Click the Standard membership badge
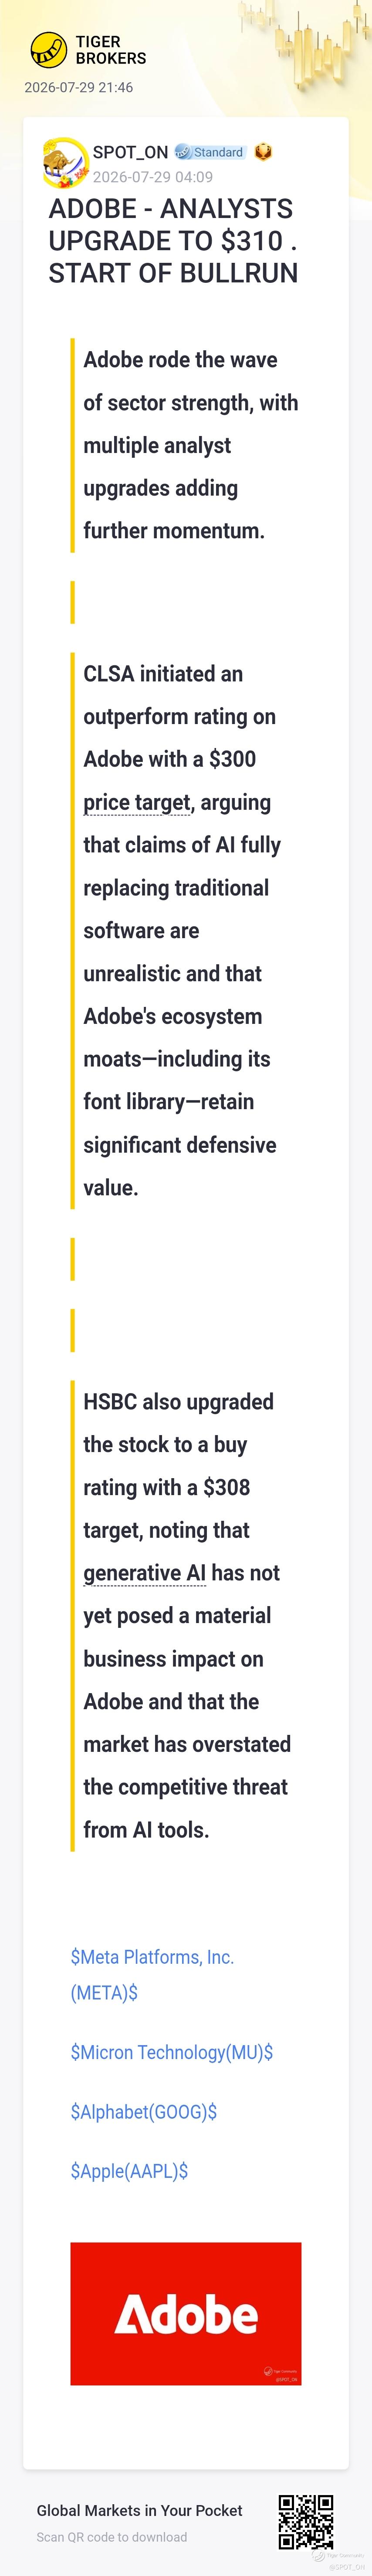 pyautogui.click(x=210, y=152)
